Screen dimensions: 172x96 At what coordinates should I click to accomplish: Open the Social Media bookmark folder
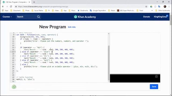click(x=37, y=10)
